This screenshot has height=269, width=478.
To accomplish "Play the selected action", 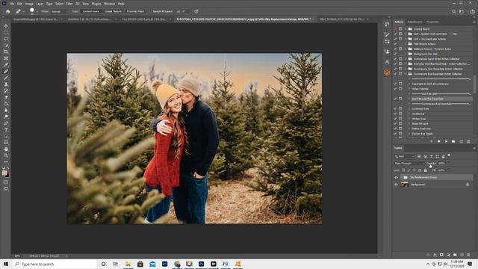I will (x=446, y=141).
